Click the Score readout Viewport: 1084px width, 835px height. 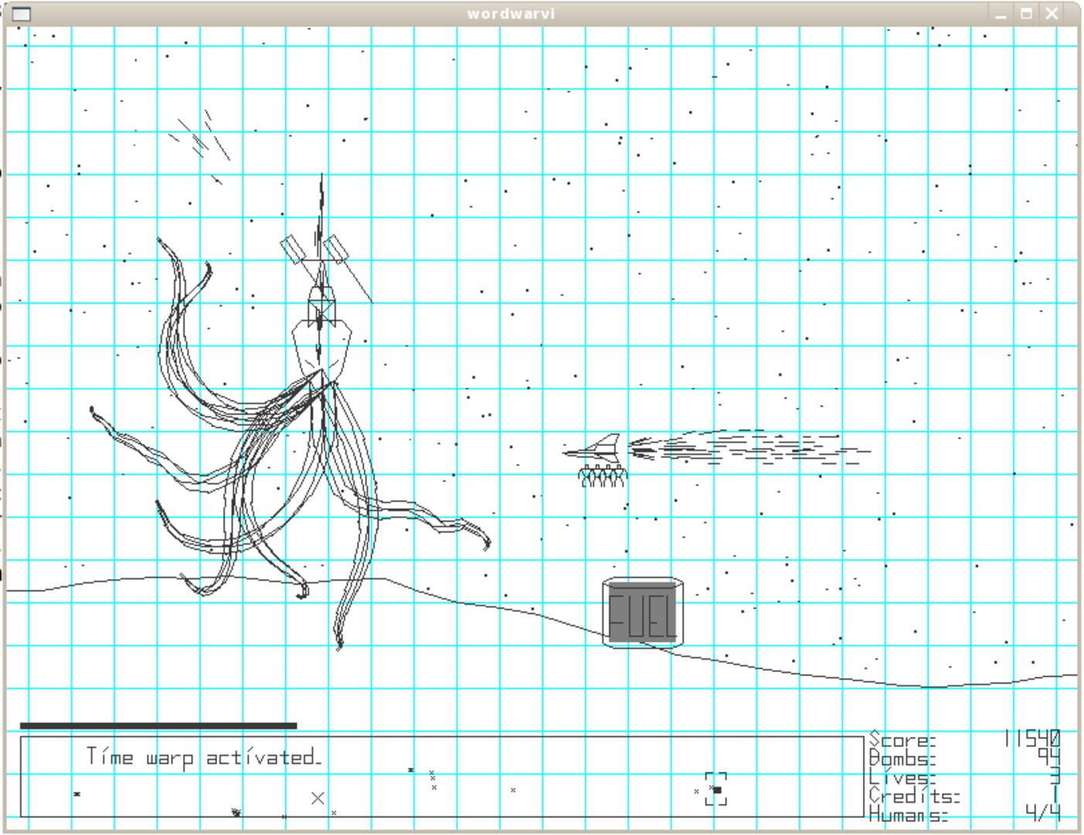[x=964, y=738]
